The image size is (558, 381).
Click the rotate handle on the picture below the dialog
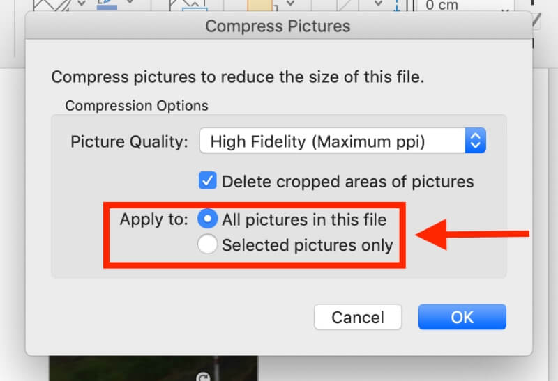(203, 377)
